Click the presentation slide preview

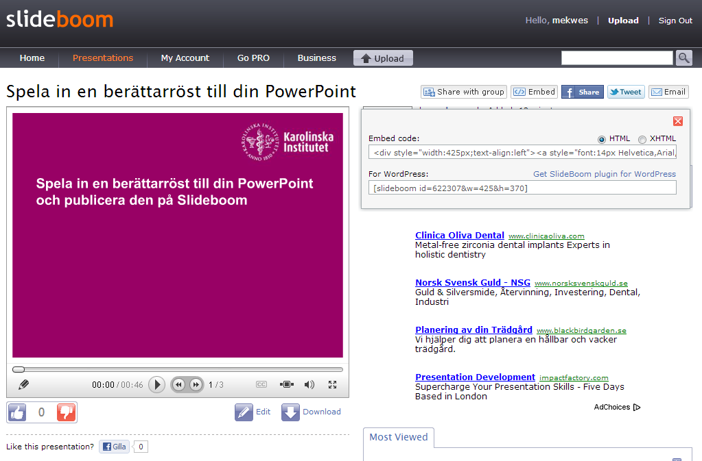click(178, 236)
